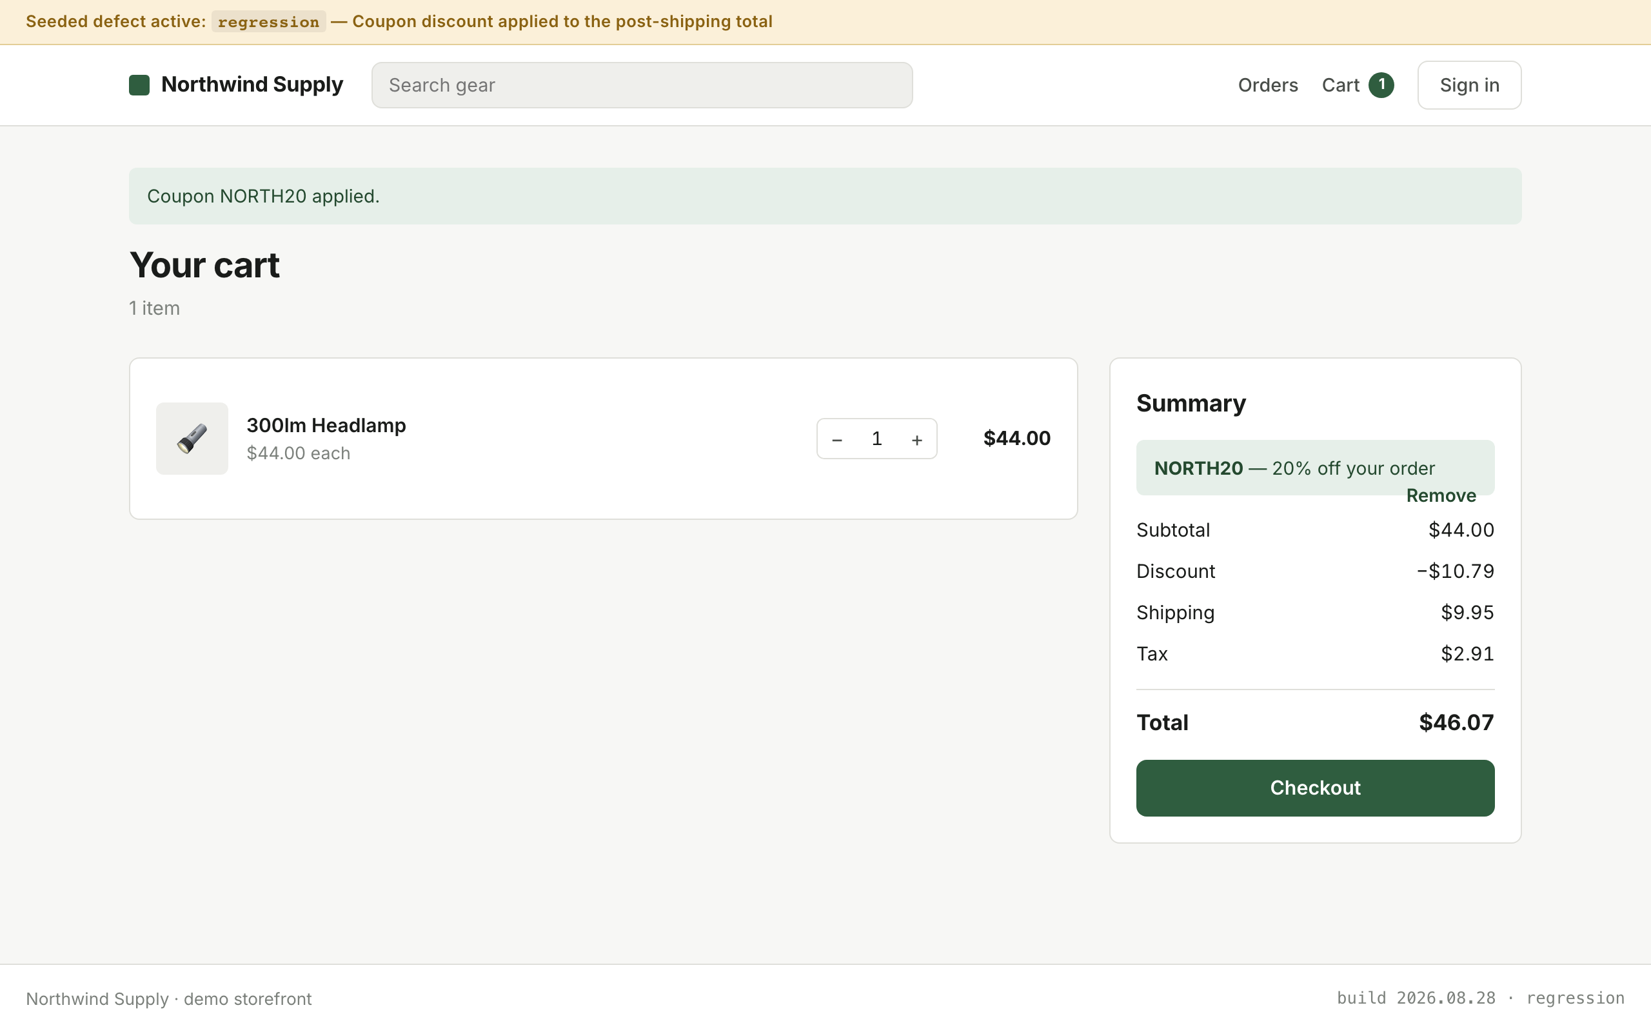Click the Discount amount −$10.79
The height and width of the screenshot is (1032, 1651).
(1455, 571)
